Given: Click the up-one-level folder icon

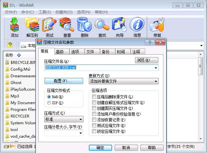Looking at the screenshot, I should click(x=10, y=45).
